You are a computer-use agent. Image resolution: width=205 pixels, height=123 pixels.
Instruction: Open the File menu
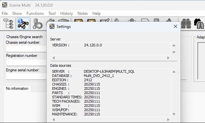point(5,13)
